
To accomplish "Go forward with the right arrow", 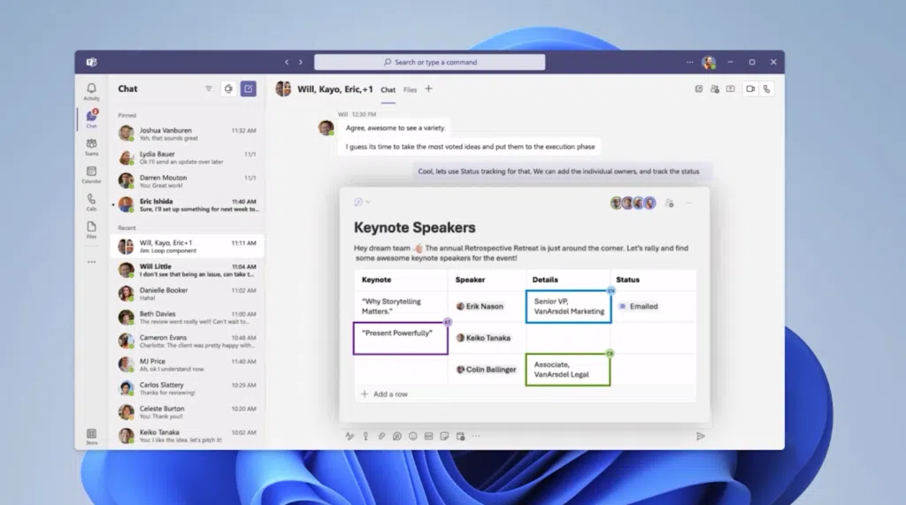I will [301, 62].
